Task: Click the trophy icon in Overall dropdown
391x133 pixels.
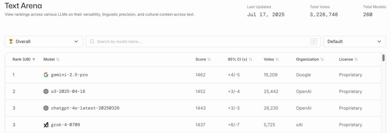Action: [11, 41]
